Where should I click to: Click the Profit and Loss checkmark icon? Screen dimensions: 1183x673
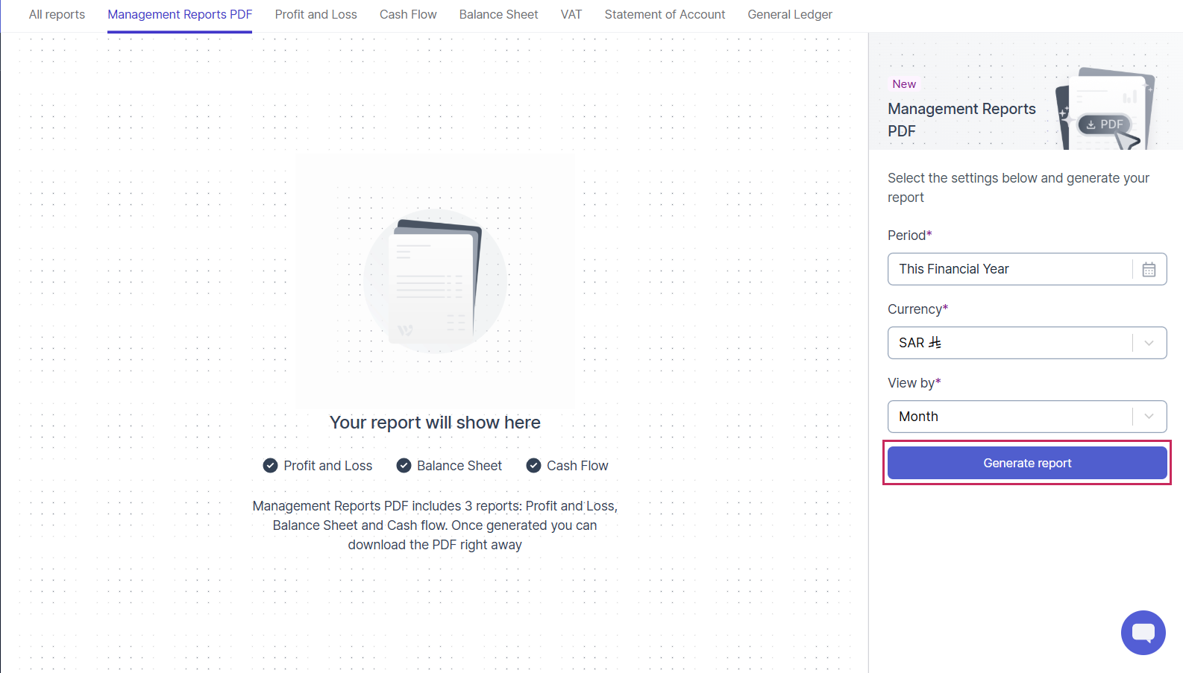coord(270,466)
